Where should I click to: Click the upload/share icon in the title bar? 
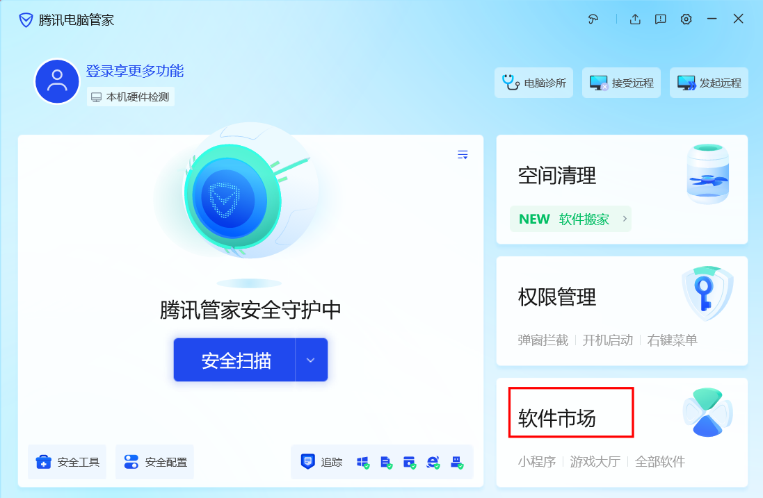tap(635, 19)
